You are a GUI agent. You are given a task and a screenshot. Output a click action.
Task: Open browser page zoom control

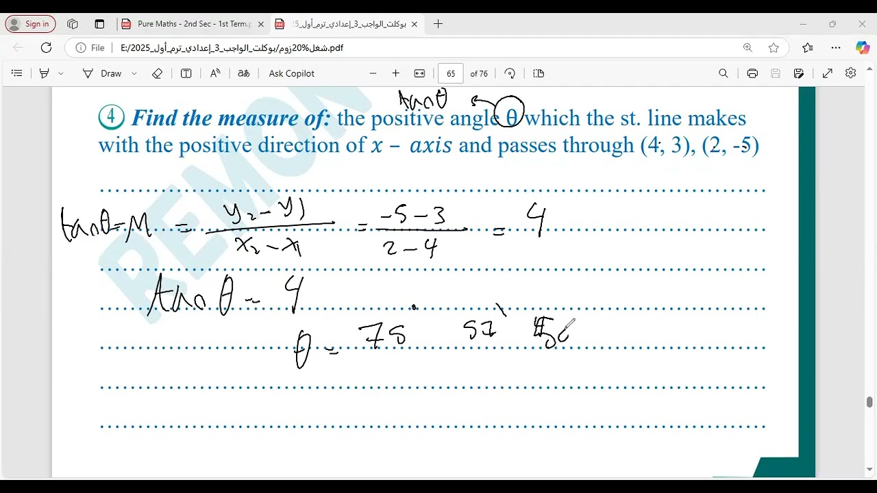coord(748,48)
